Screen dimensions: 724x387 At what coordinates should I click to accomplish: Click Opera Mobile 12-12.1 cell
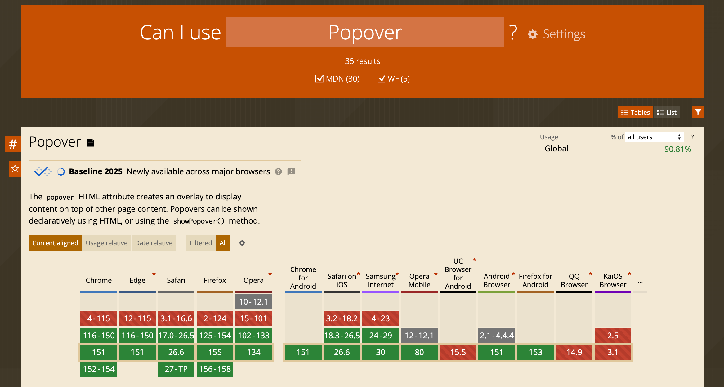click(x=419, y=336)
